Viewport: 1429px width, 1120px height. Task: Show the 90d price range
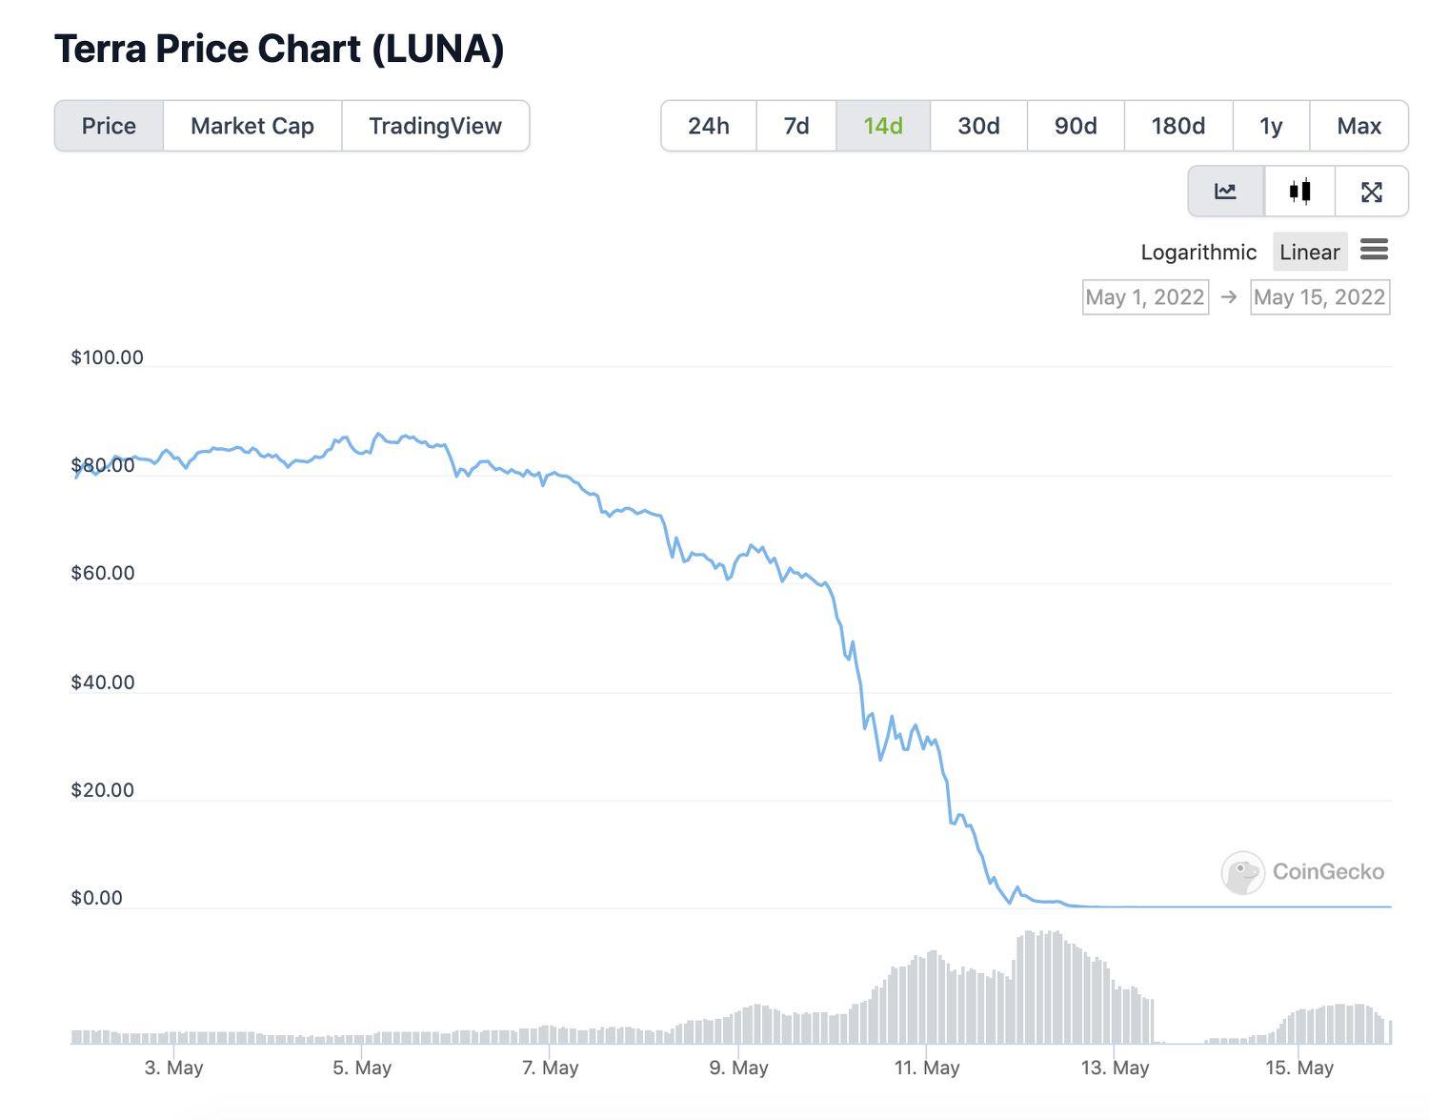[1076, 126]
